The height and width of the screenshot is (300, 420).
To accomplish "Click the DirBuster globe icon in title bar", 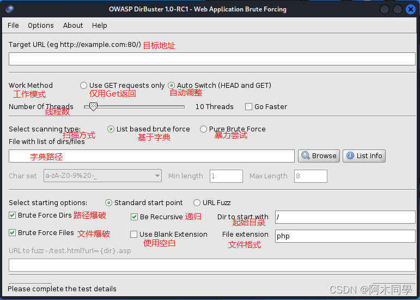I will [x=10, y=9].
